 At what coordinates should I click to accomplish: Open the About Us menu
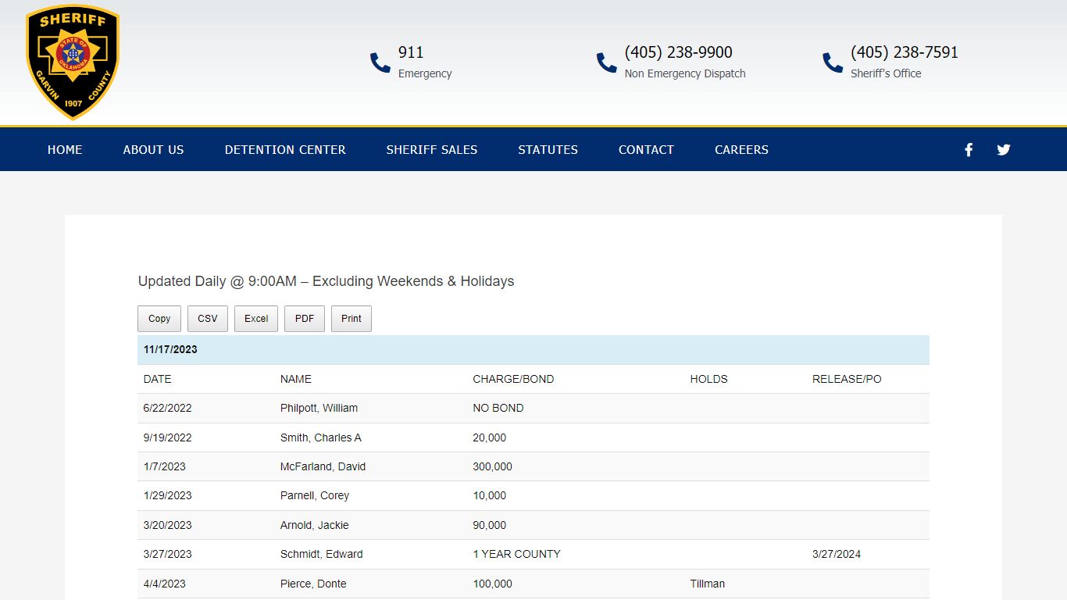153,150
